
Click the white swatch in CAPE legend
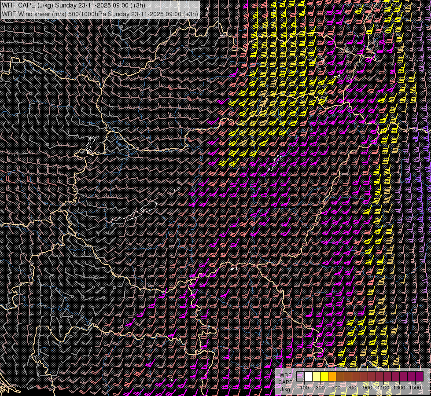click(309, 376)
